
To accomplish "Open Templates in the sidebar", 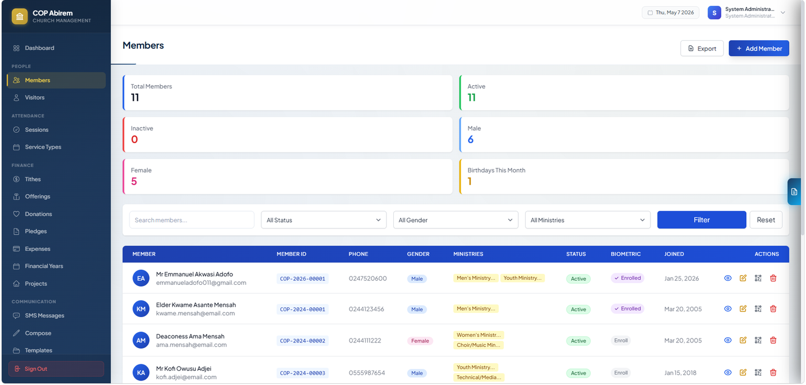I will pos(56,350).
